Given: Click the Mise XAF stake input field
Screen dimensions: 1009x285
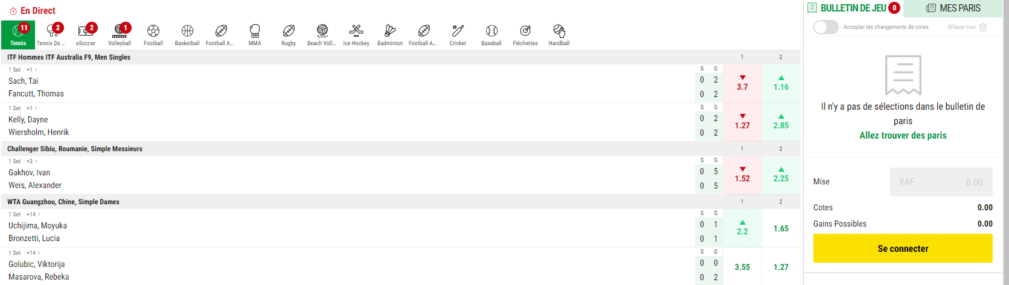Looking at the screenshot, I should point(941,182).
